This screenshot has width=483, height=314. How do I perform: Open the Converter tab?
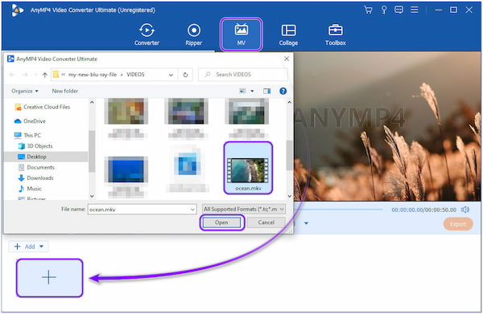(x=147, y=35)
